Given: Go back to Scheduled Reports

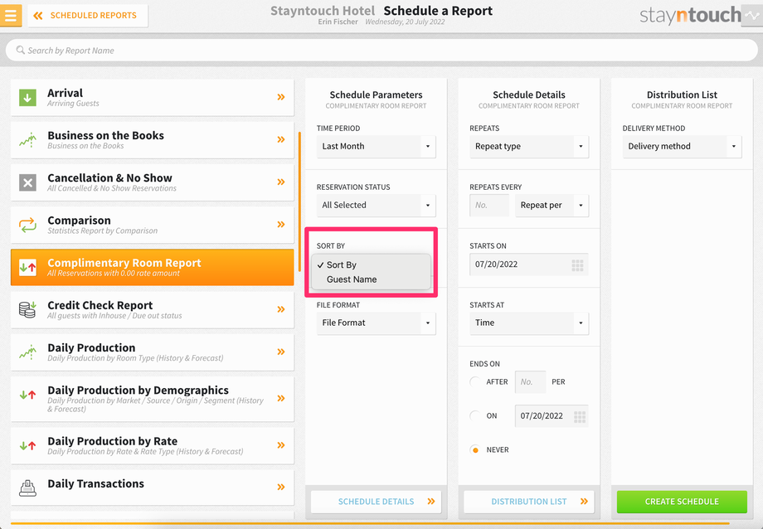Looking at the screenshot, I should (x=88, y=16).
